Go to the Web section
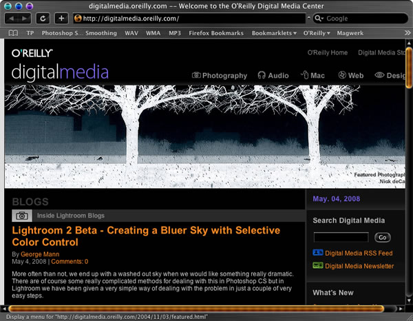Image resolution: width=413 pixels, height=321 pixels. pyautogui.click(x=356, y=76)
